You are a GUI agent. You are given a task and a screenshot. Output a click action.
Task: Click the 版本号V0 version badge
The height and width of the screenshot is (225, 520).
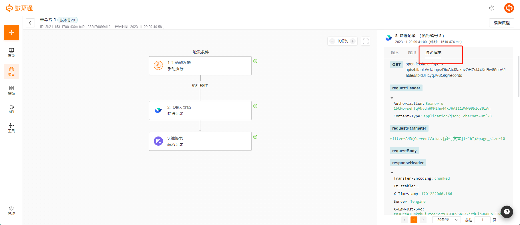point(68,20)
